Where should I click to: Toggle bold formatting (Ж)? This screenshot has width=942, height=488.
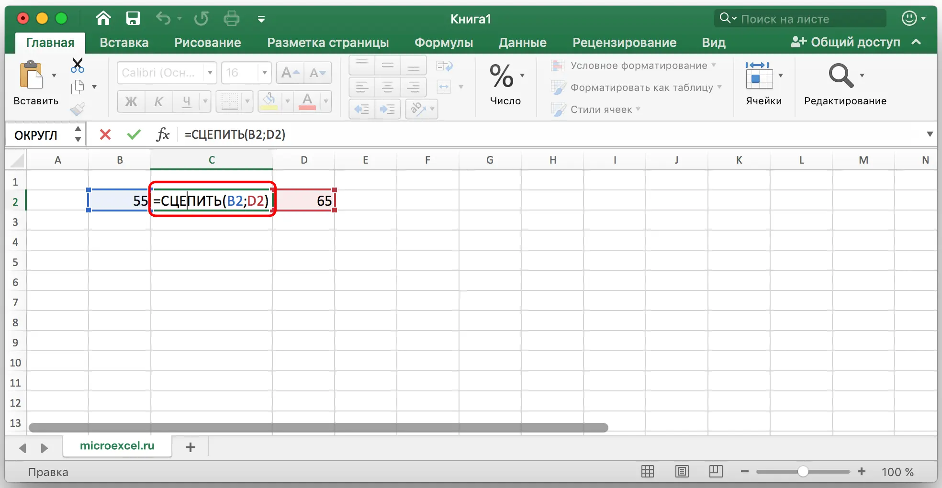[131, 101]
